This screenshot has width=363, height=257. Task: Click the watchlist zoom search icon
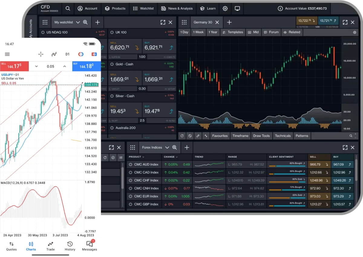(85, 22)
